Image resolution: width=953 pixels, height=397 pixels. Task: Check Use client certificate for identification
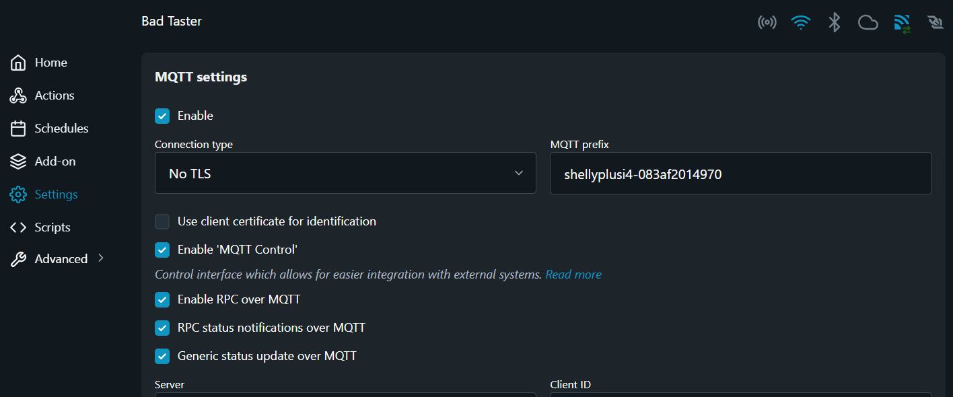click(x=162, y=221)
